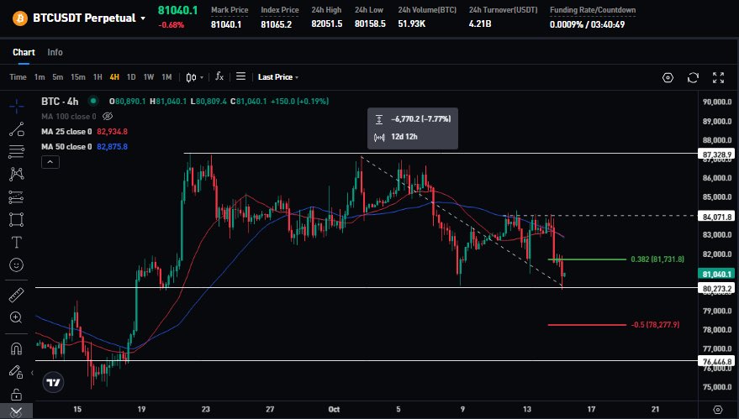Select the 1M monthly timeframe
The height and width of the screenshot is (419, 739).
pyautogui.click(x=166, y=76)
